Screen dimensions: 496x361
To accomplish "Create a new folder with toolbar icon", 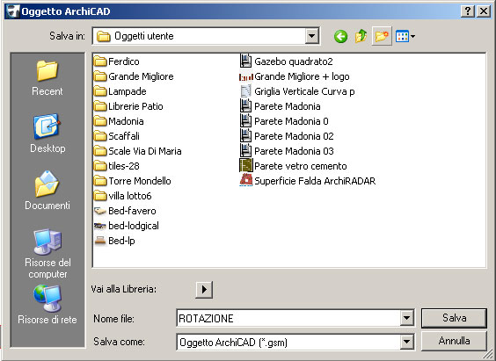I will click(382, 36).
